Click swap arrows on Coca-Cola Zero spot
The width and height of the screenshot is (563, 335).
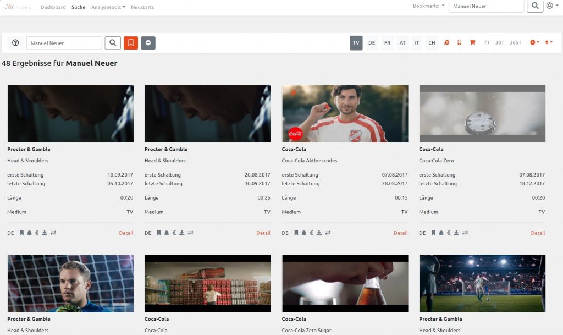coord(465,233)
